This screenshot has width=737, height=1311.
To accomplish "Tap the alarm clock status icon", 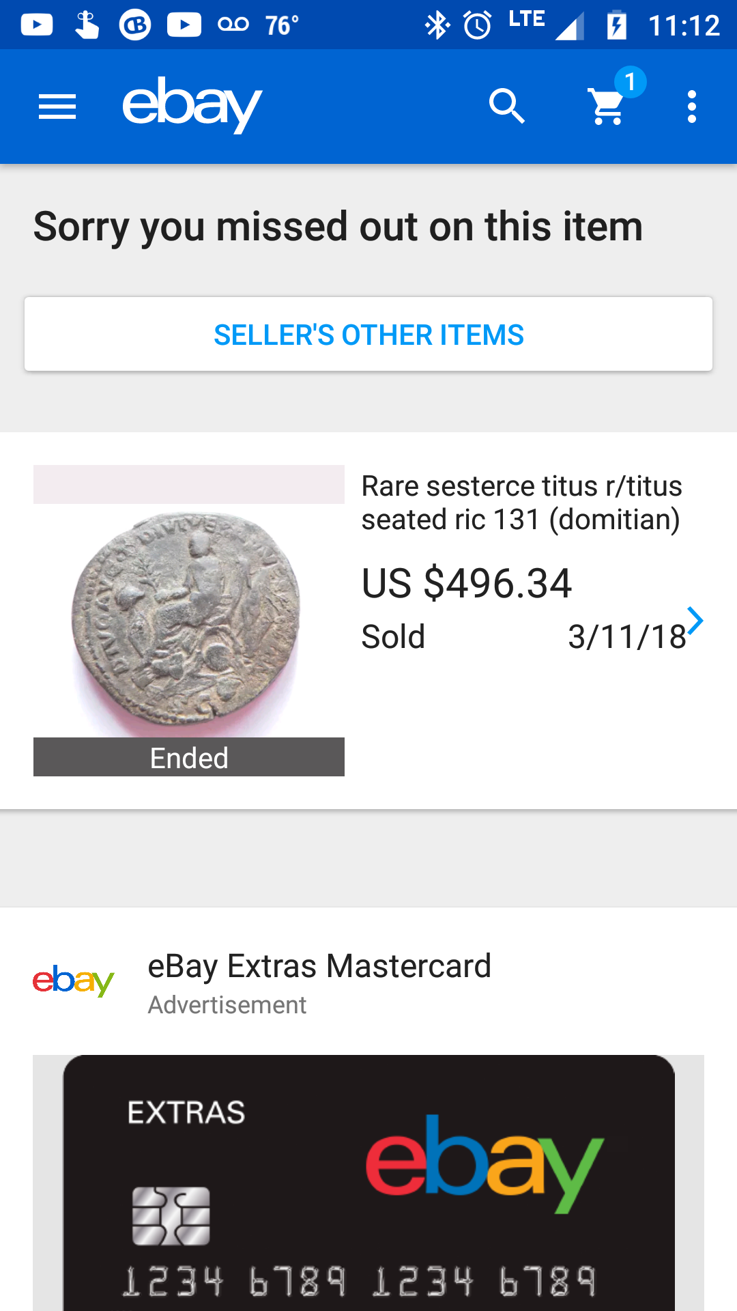I will point(478,25).
